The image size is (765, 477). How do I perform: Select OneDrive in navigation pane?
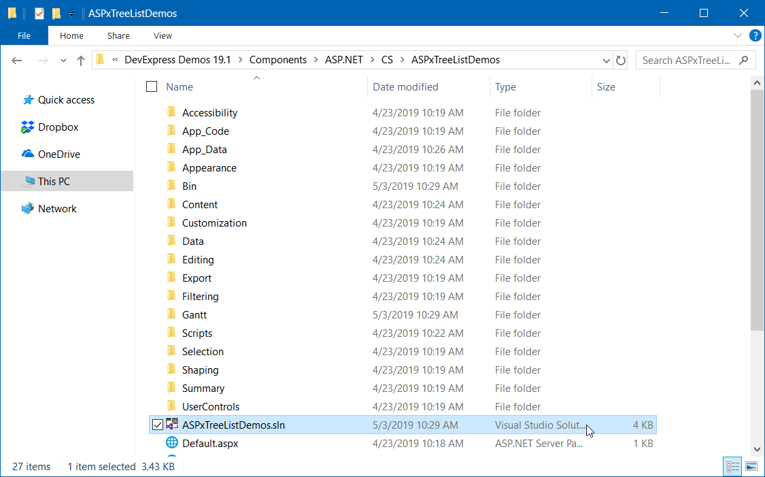coord(59,154)
